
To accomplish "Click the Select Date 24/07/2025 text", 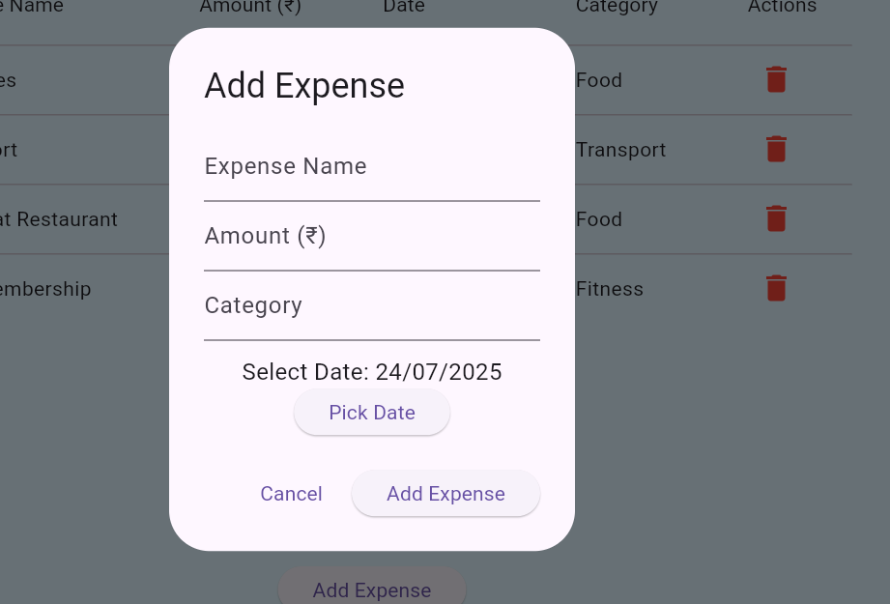I will click(x=372, y=372).
